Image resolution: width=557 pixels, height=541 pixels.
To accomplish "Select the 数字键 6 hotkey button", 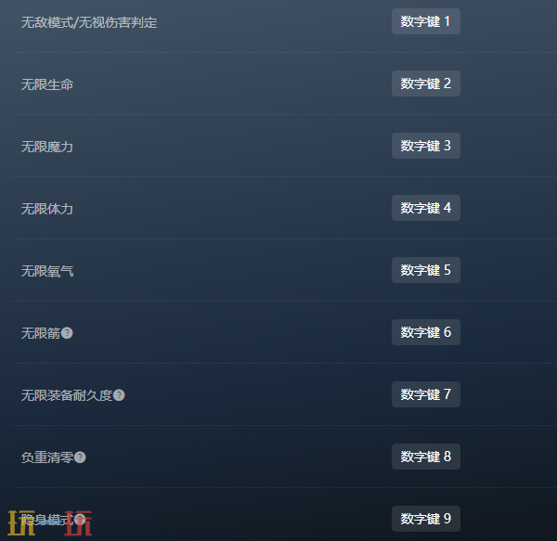I will coord(426,332).
